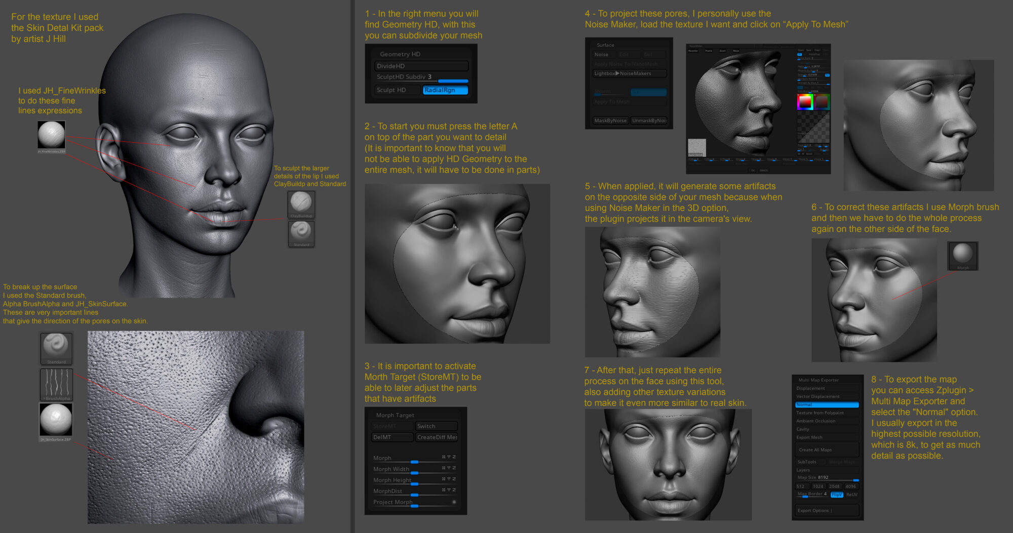This screenshot has height=533, width=1013.
Task: Click the Create All Maps button
Action: click(x=826, y=449)
